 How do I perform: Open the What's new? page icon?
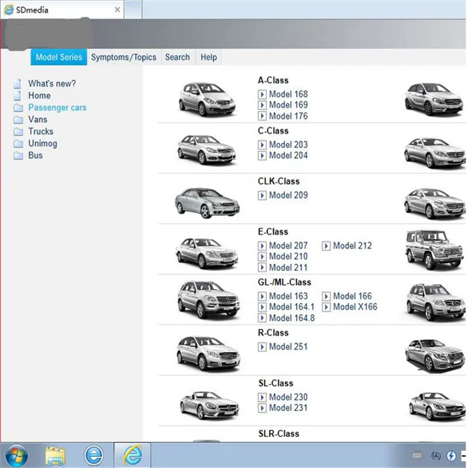(18, 84)
